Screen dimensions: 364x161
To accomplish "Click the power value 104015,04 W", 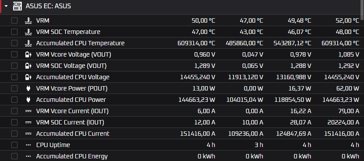I will 245,100.
